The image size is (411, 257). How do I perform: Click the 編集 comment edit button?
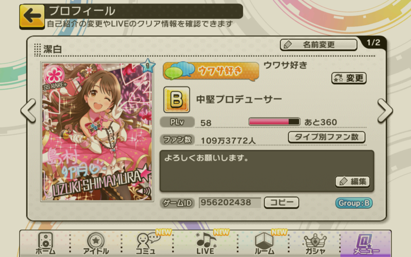(x=352, y=181)
